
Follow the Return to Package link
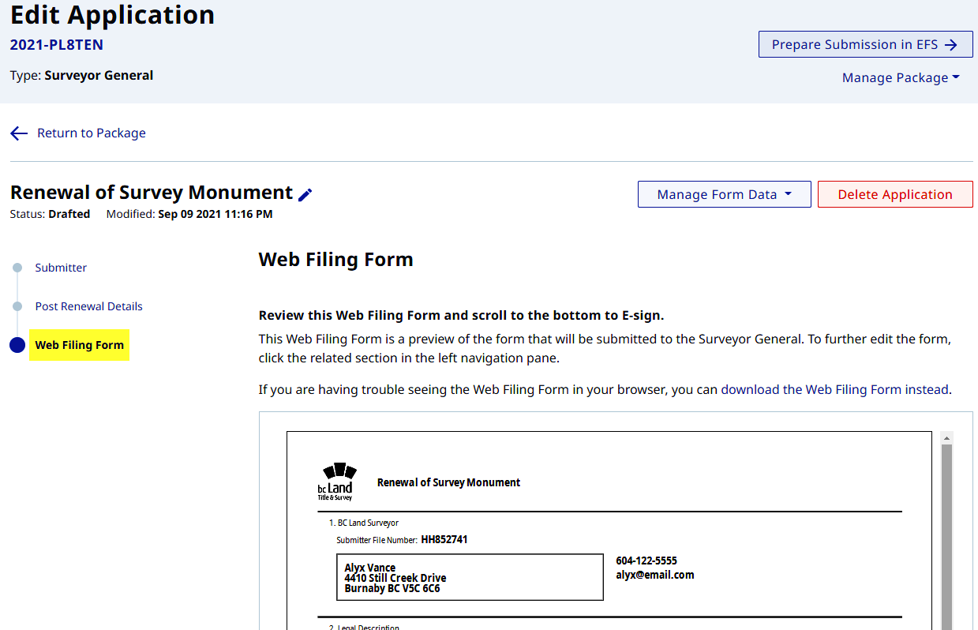pos(92,133)
